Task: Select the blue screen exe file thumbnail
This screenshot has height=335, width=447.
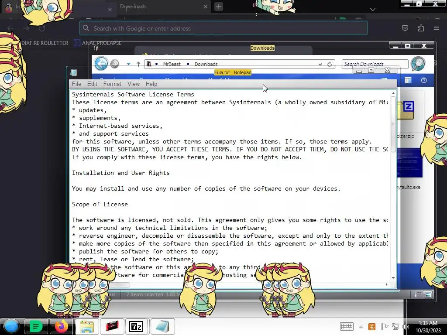Action: [409, 163]
